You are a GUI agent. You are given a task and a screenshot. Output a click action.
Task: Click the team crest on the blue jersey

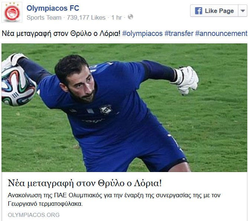tap(106, 110)
